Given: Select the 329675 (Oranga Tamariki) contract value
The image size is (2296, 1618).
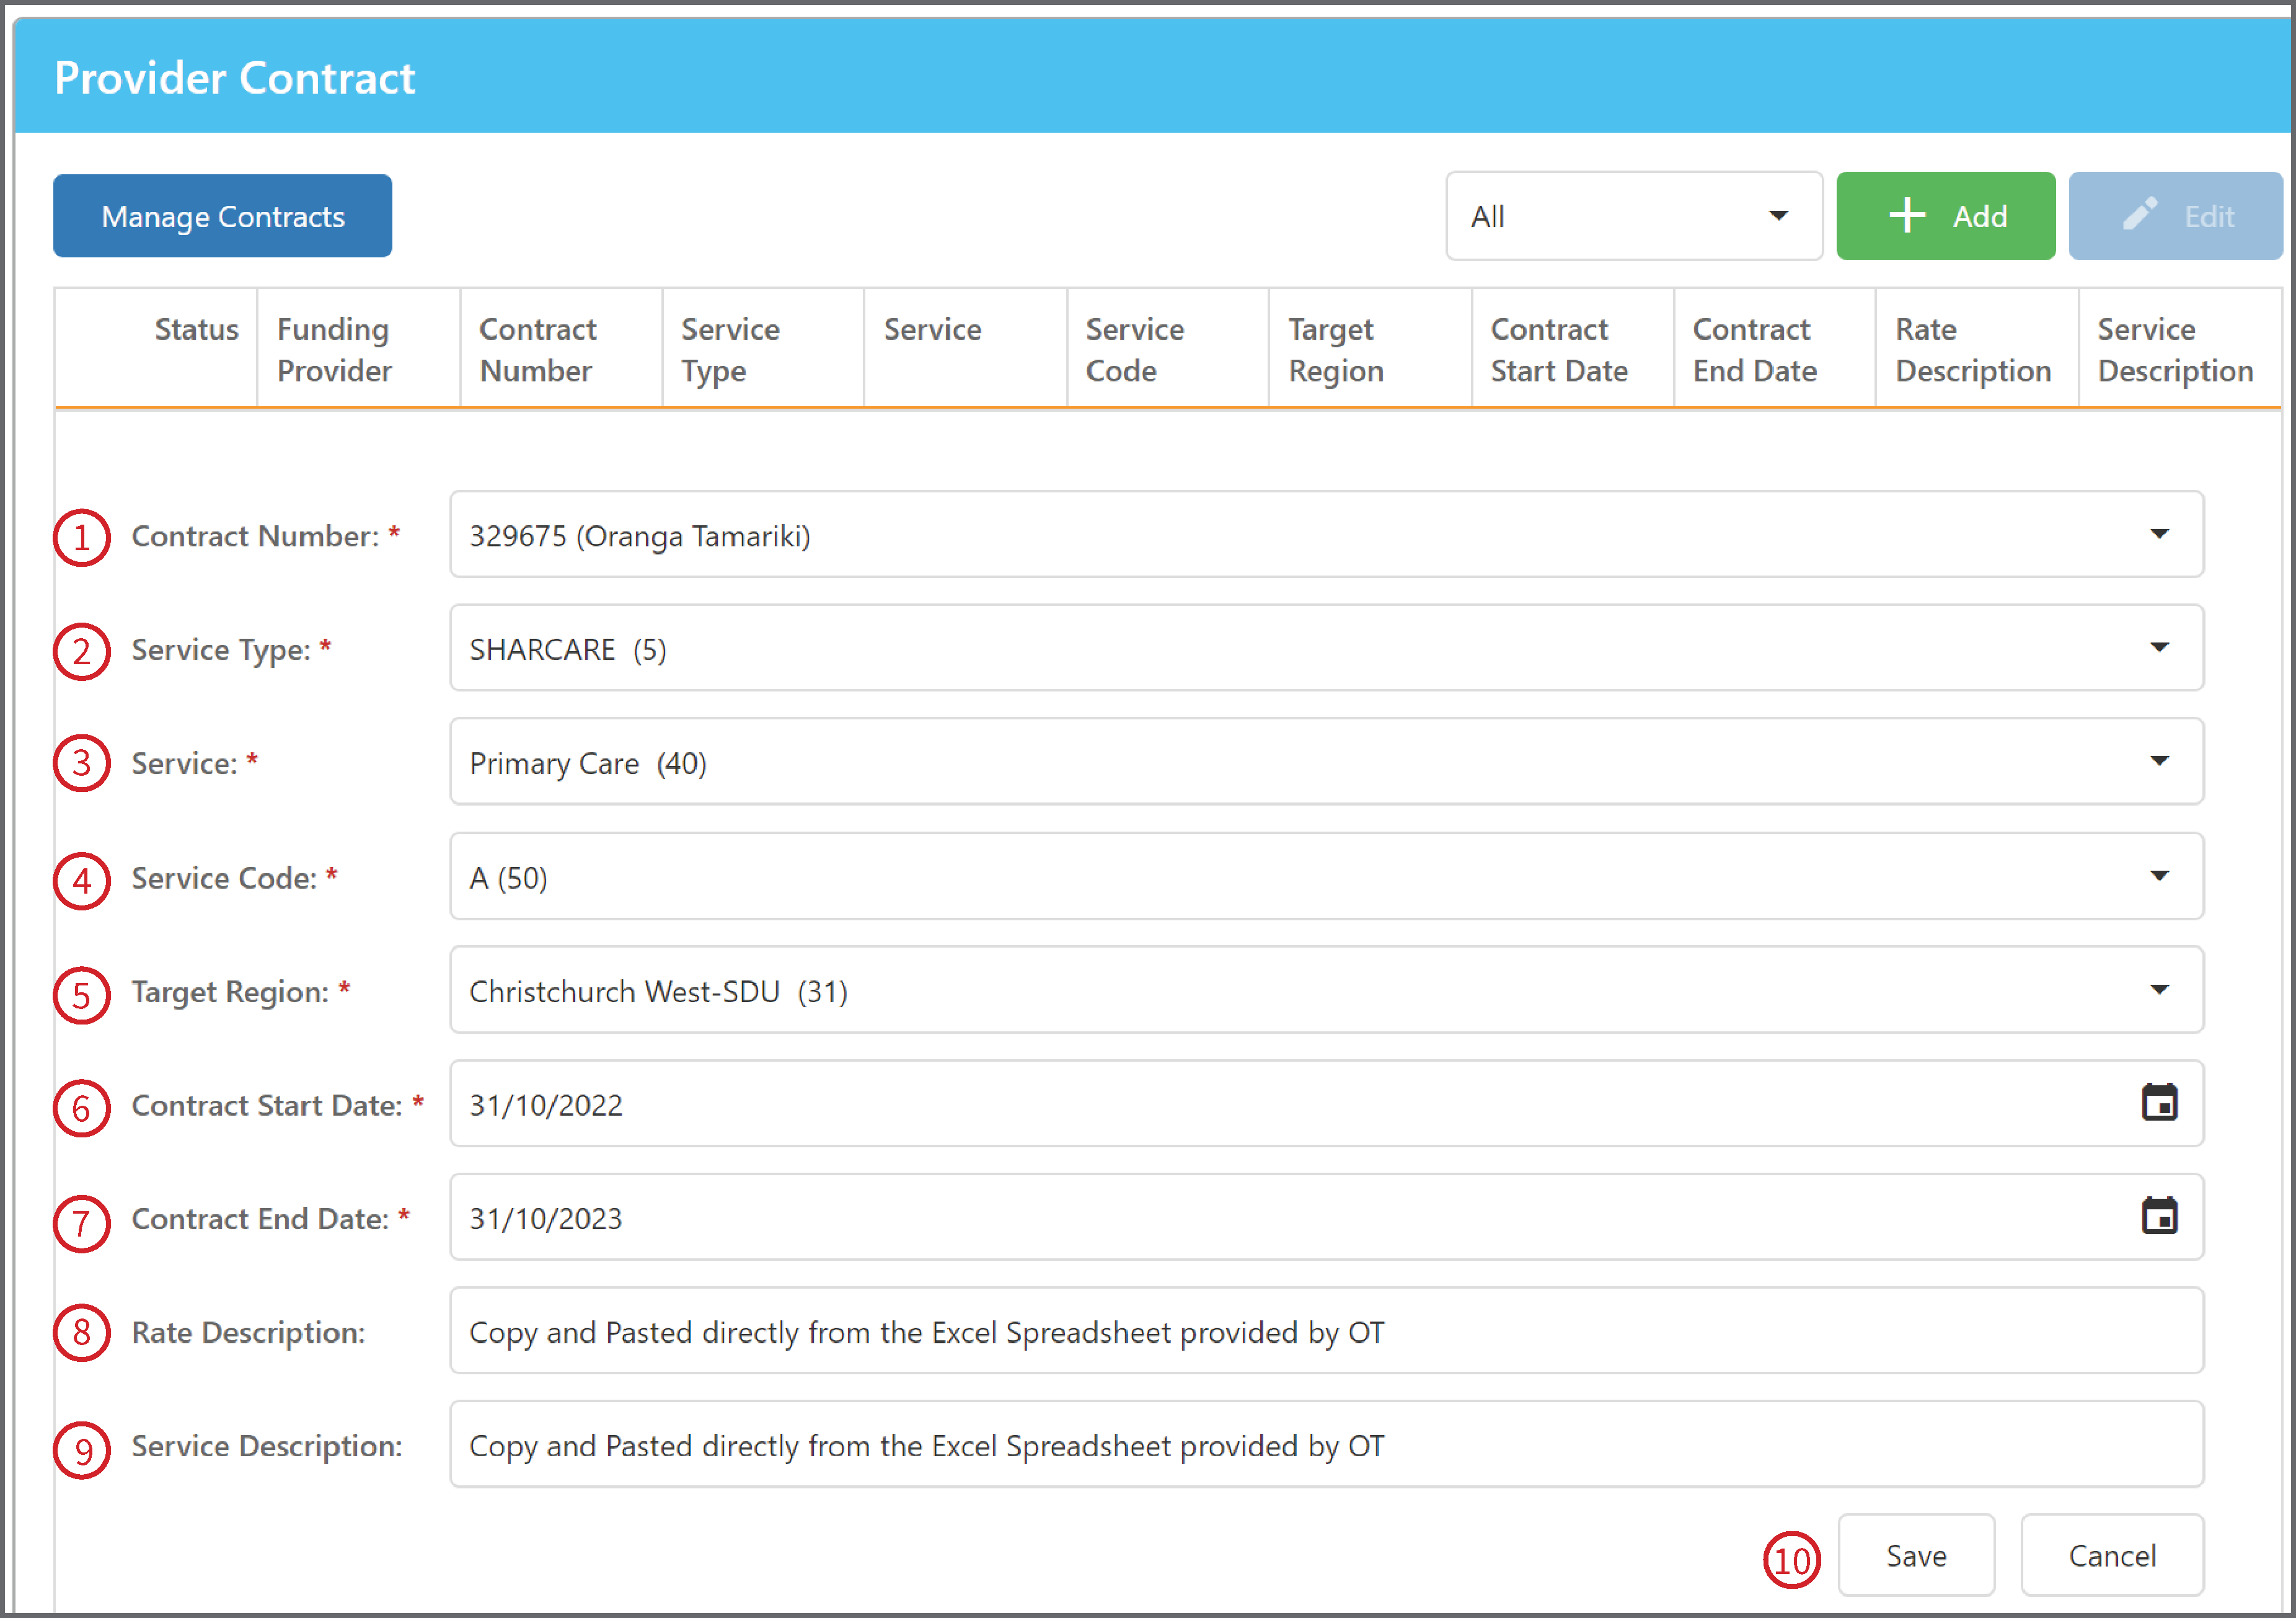Looking at the screenshot, I should pos(640,536).
